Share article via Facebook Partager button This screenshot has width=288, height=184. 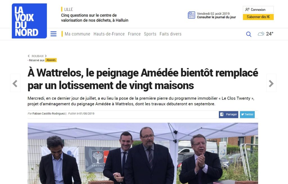(x=228, y=114)
